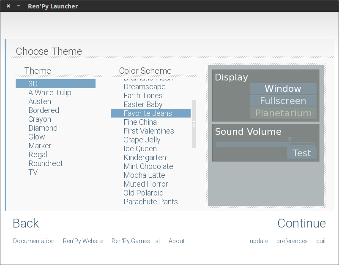Image resolution: width=339 pixels, height=265 pixels.
Task: Open launcher preferences
Action: tap(292, 241)
